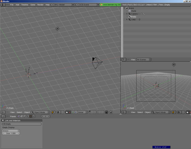Collapse the Scene tree in outliner
Screen dimensions: 191x149
coord(124,8)
